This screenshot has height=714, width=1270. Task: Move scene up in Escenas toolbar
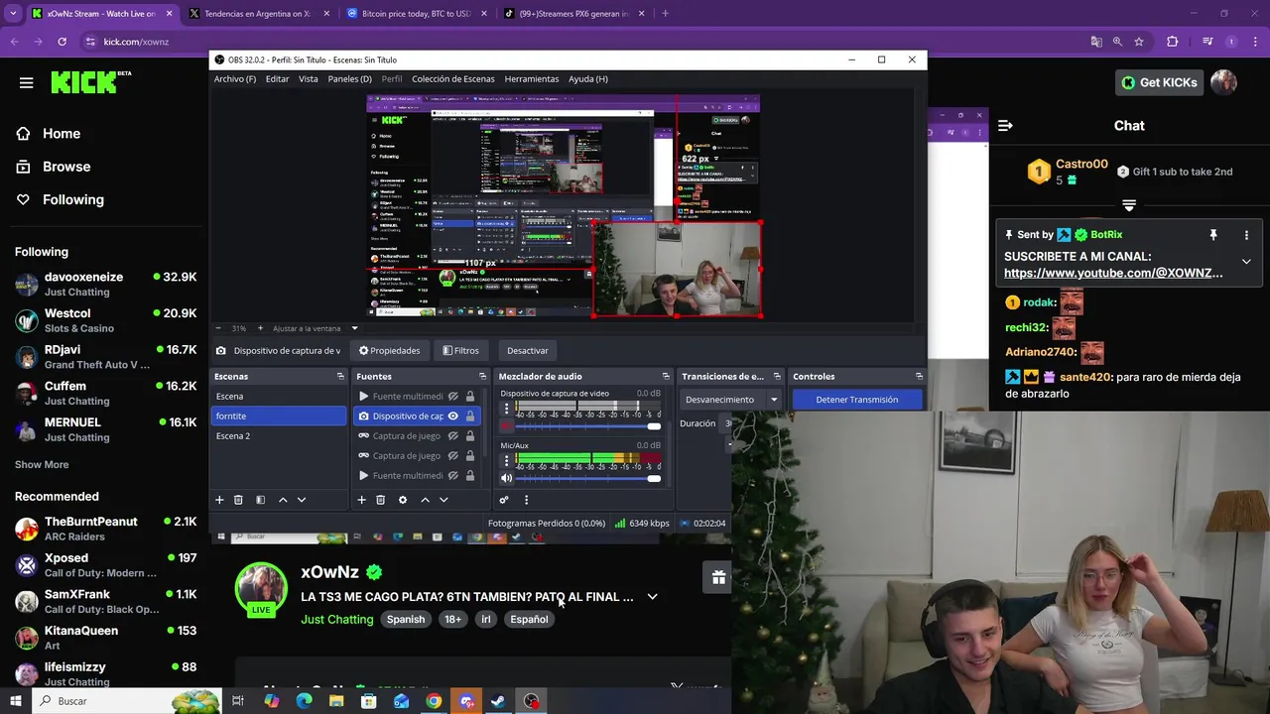coord(283,500)
